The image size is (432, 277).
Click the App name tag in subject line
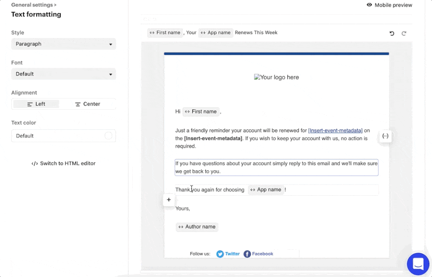pyautogui.click(x=216, y=33)
